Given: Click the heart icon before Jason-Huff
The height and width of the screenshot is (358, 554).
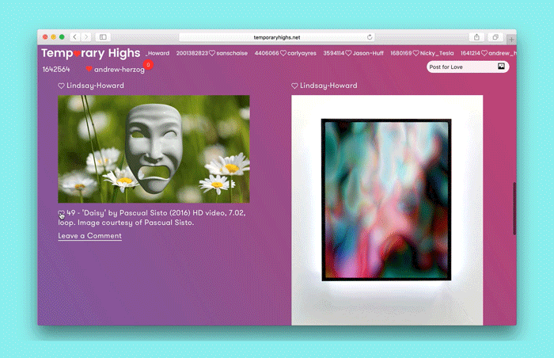Looking at the screenshot, I should [x=348, y=53].
